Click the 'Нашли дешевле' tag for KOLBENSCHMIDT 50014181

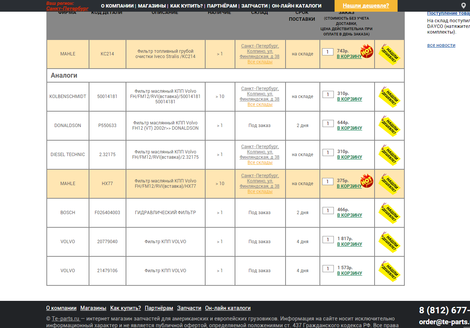point(390,97)
